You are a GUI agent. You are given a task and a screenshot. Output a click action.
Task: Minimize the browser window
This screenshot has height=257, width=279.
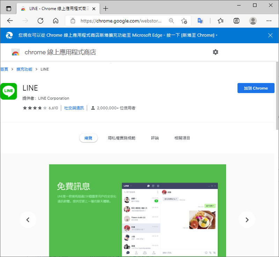tap(239, 5)
